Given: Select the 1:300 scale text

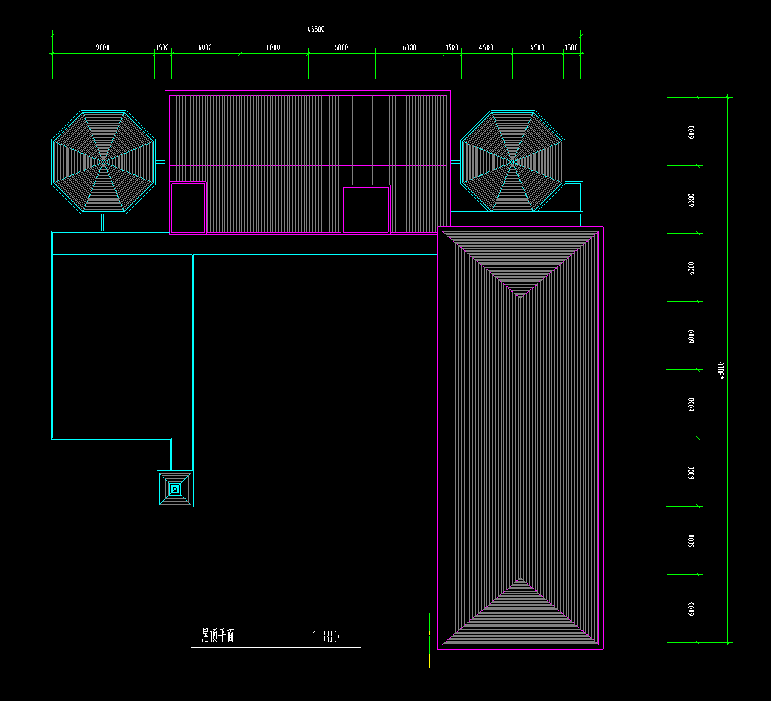Looking at the screenshot, I should [326, 636].
